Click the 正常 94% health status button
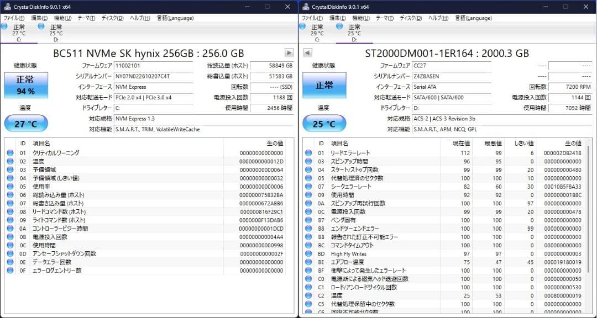The width and height of the screenshot is (597, 318). (x=25, y=85)
